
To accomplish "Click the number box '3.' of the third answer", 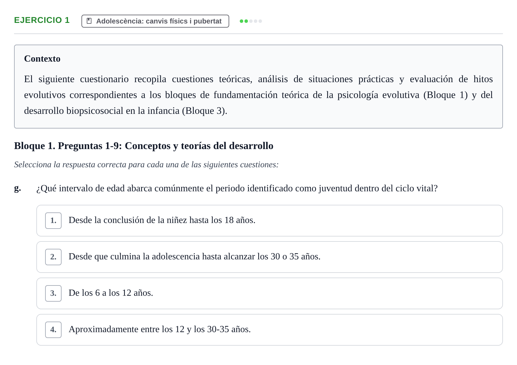I will point(53,293).
